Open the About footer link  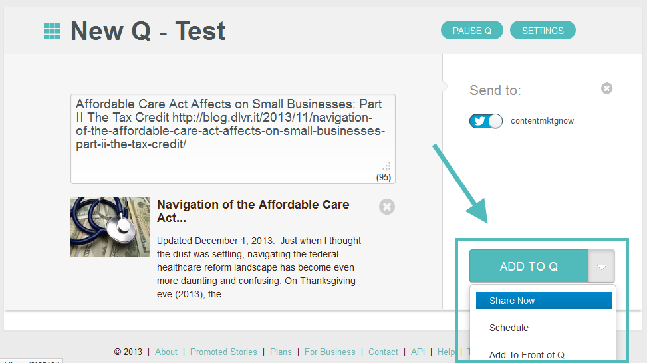coord(166,352)
